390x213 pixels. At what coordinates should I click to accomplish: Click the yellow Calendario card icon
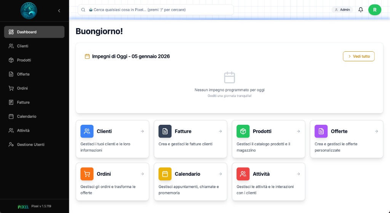[x=165, y=174]
